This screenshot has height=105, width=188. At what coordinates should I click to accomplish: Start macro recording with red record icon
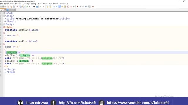(x=77, y=6)
